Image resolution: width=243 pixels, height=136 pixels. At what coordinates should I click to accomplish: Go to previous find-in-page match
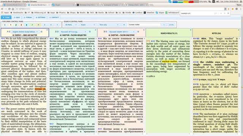point(221,14)
